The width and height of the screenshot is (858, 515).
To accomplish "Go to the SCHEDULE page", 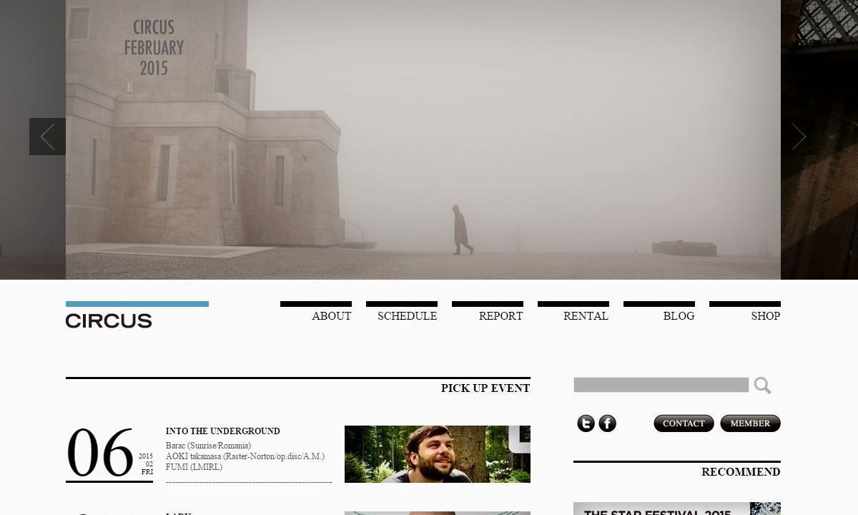I will [x=407, y=315].
